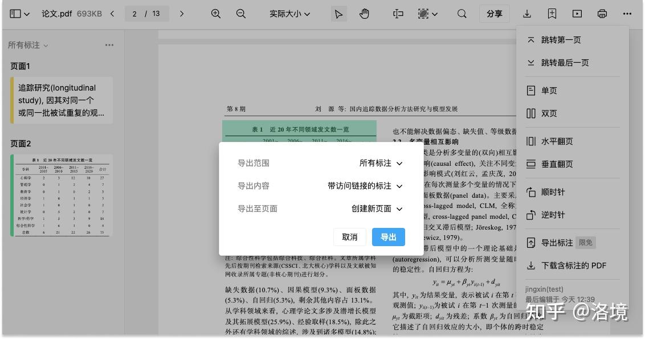Click the add bookmark icon

pos(552,14)
